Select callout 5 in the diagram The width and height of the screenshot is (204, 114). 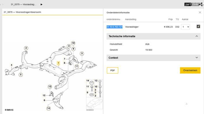click(x=21, y=75)
